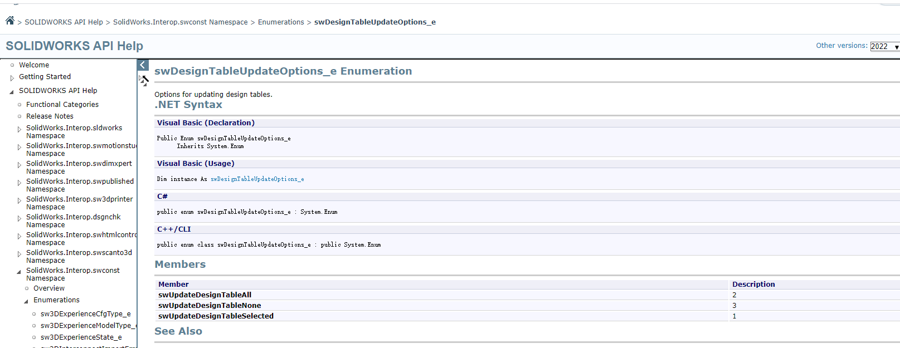Image resolution: width=900 pixels, height=348 pixels.
Task: Go to SolidWorks.Interop.swconst Namespace breadcrumb
Action: click(x=180, y=22)
